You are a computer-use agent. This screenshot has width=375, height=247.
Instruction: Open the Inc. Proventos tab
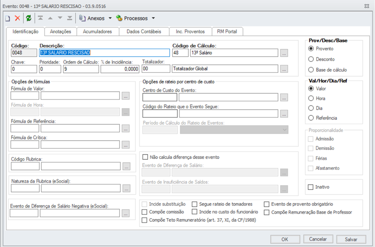coord(190,32)
